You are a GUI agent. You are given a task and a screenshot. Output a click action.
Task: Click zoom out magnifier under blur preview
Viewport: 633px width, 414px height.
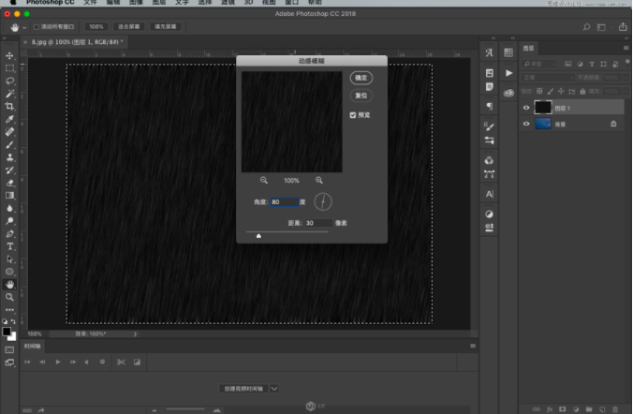[x=264, y=180]
